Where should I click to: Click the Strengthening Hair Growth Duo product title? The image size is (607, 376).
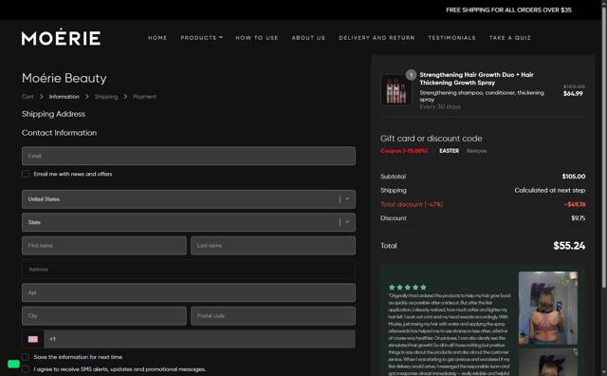pos(476,79)
